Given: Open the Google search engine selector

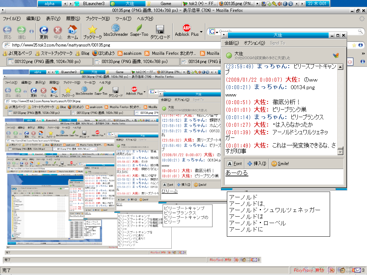Looking at the screenshot, I should coord(214,32).
